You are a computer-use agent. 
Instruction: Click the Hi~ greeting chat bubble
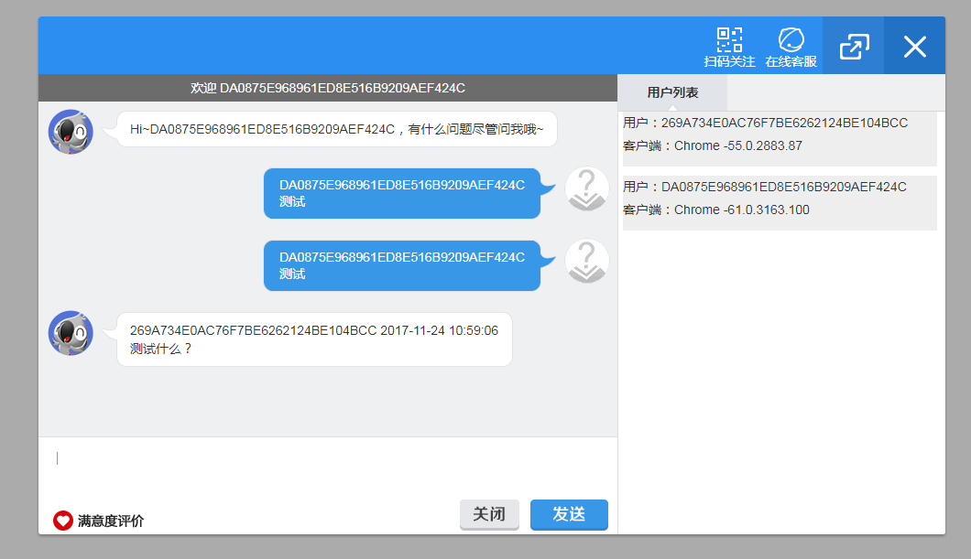click(332, 129)
